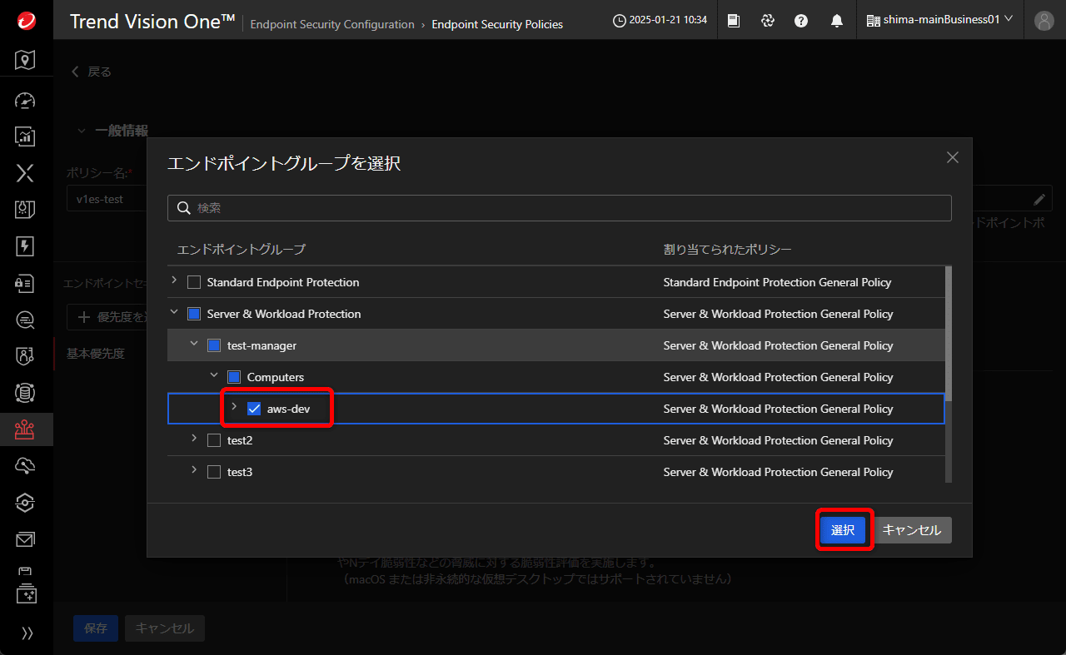1066x655 pixels.
Task: Click the pencil edit icon behind dialog
Action: [x=1039, y=200]
